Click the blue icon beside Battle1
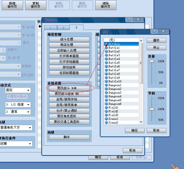Image resolution: width=184 pixels, height=169 pixels. 106,48
